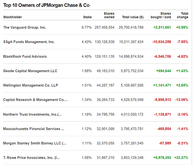193x165 pixels.
Task: Click the 32,901,099 shares owned cell
Action: tap(106, 129)
